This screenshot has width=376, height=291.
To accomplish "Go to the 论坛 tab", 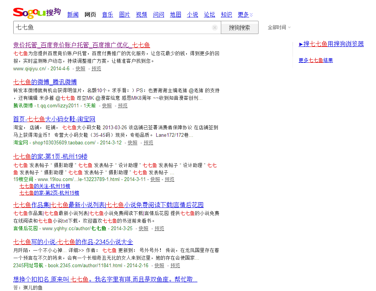I will point(210,15).
